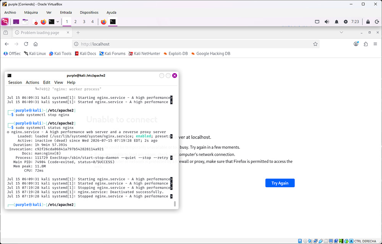Open a new Firefox tab with plus button

(78, 32)
